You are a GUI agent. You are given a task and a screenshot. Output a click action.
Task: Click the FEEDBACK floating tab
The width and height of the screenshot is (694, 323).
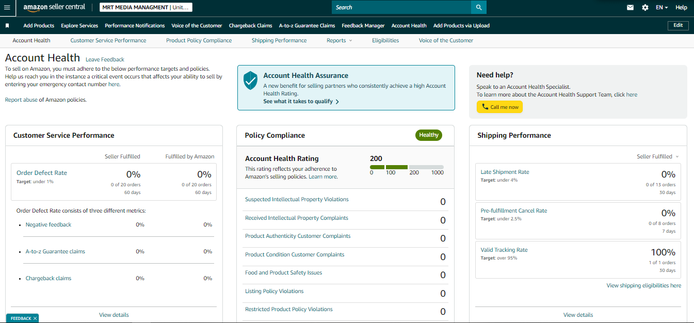point(21,318)
